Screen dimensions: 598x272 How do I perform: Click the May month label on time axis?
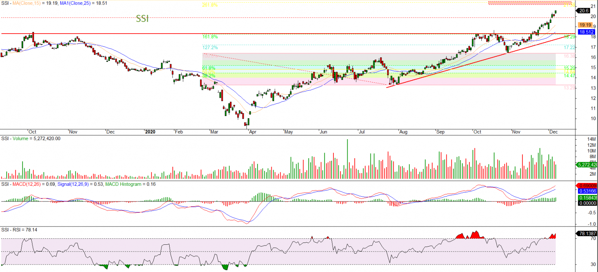coord(289,132)
